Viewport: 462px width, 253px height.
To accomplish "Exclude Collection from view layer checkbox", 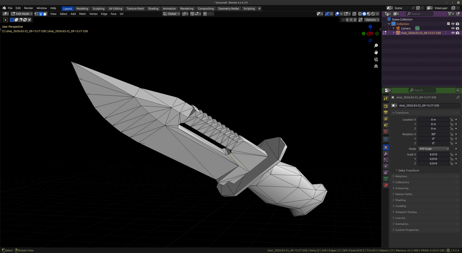I will click(448, 24).
